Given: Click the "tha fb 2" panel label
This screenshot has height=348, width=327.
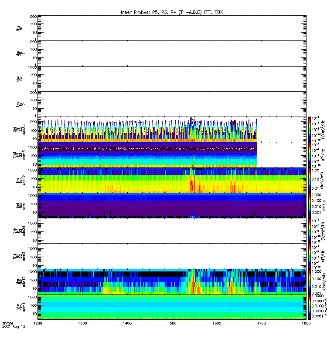Looking at the screenshot, I should point(20,104).
